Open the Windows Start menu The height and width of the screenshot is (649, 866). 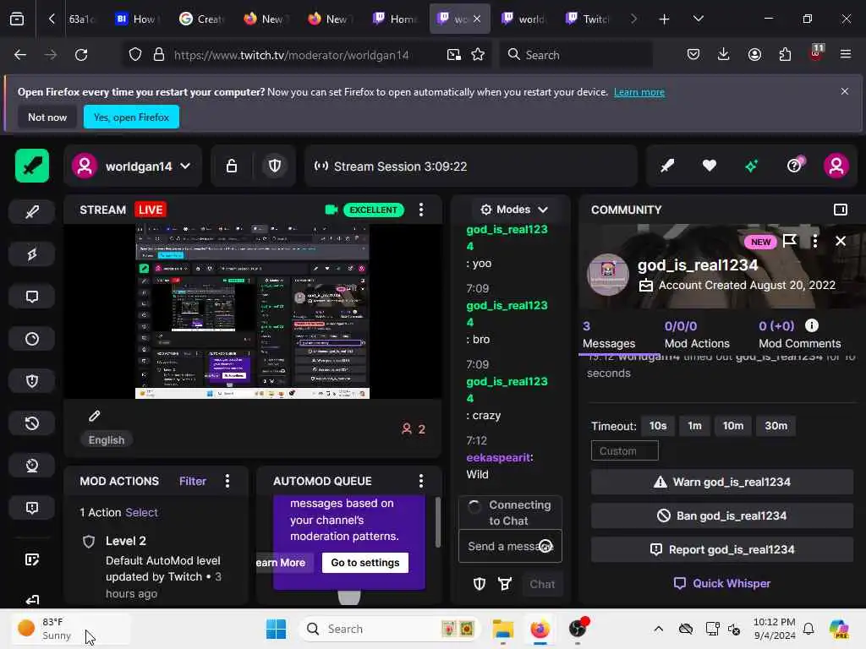click(276, 629)
